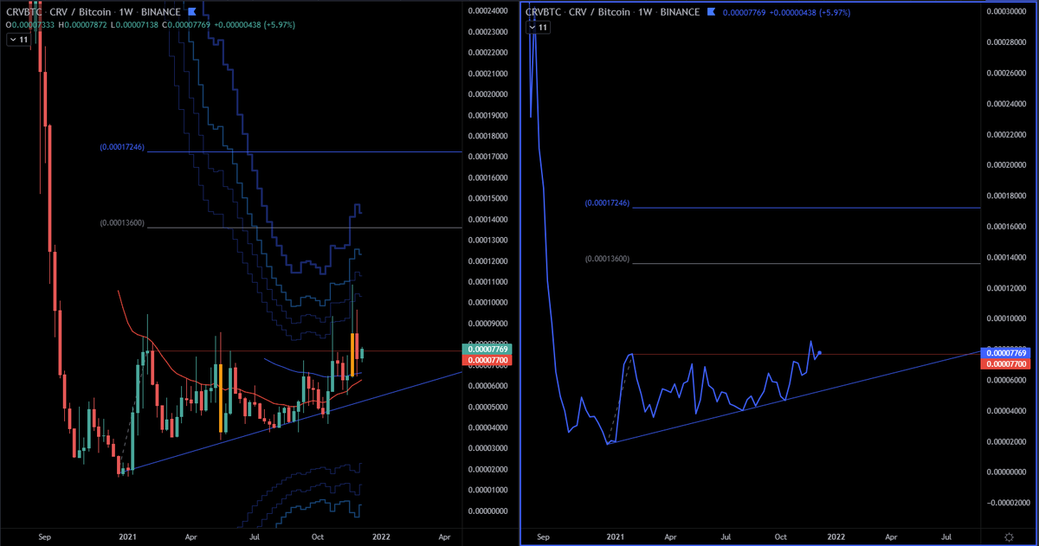Open chart settings gear in right pane corner

point(1010,537)
